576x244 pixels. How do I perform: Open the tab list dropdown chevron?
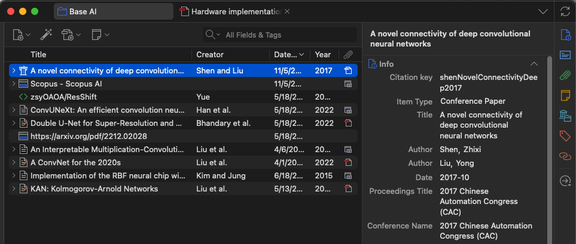click(543, 12)
